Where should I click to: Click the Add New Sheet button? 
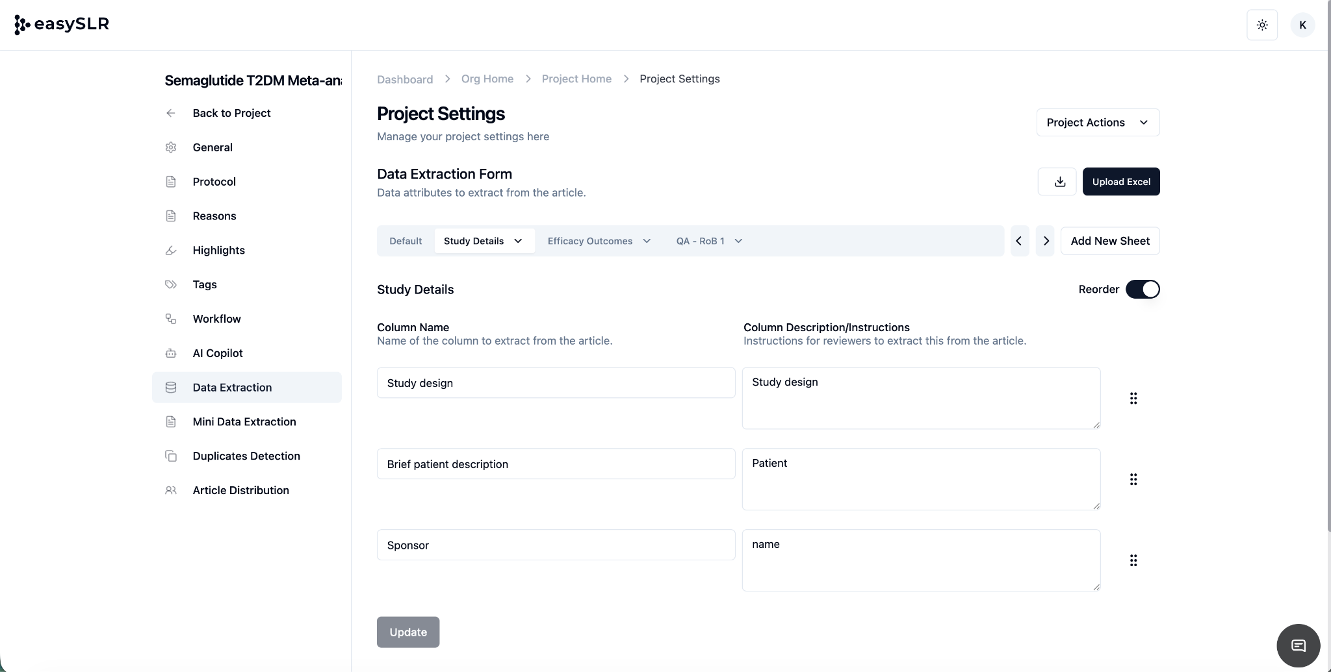1109,241
